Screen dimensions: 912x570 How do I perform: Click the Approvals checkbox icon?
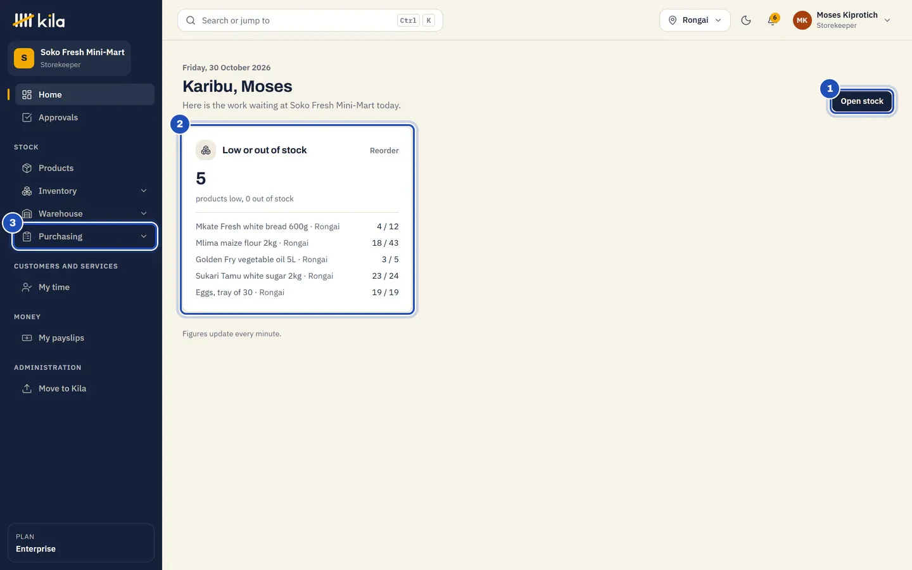tap(27, 117)
